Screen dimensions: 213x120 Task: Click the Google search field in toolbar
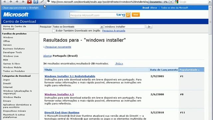point(193,2)
